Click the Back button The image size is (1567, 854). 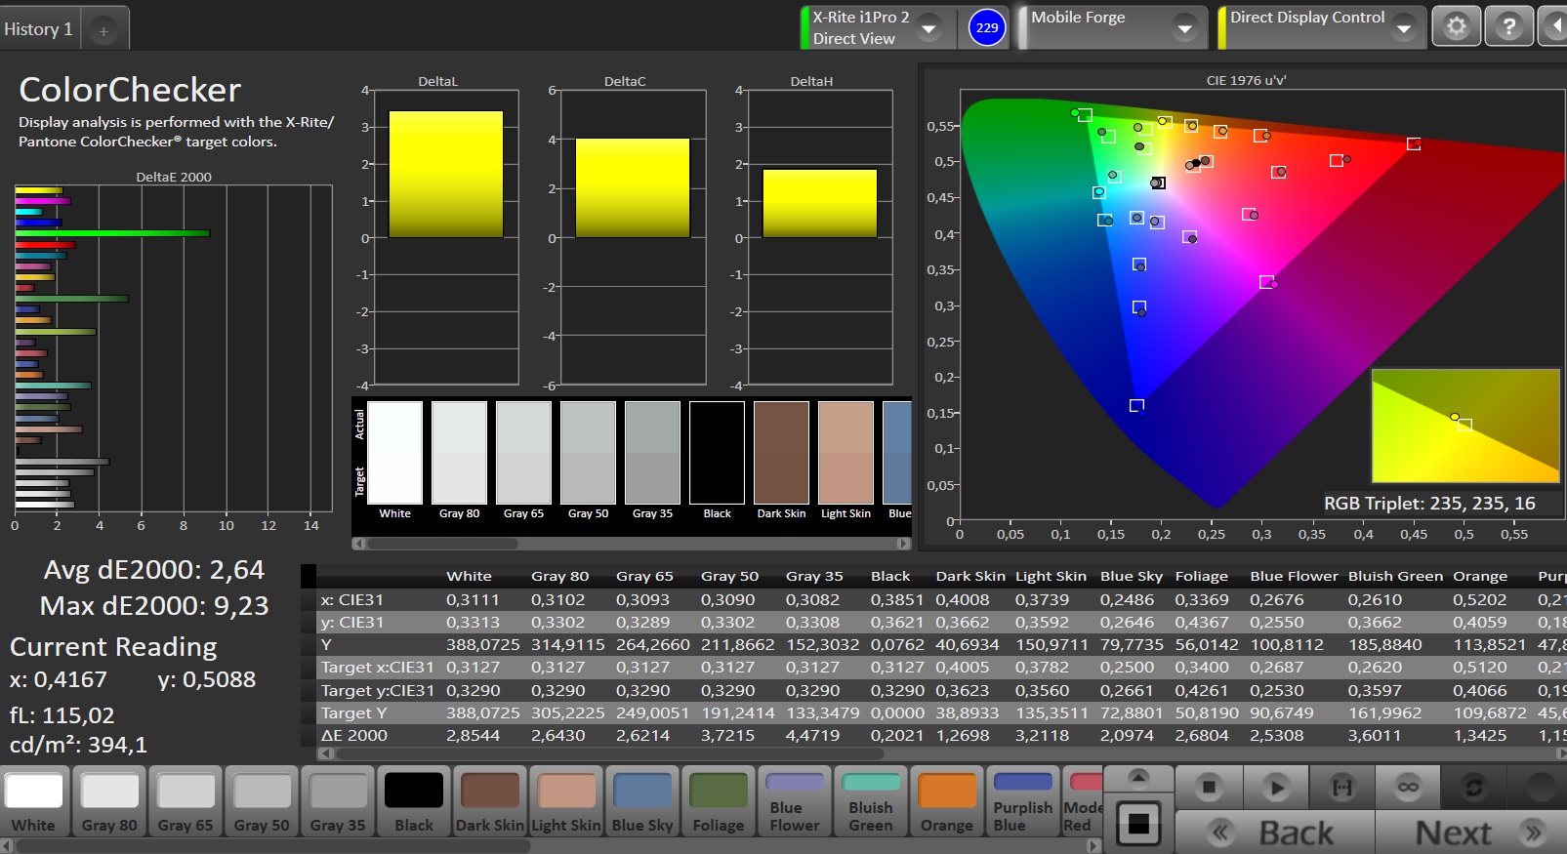click(1275, 833)
